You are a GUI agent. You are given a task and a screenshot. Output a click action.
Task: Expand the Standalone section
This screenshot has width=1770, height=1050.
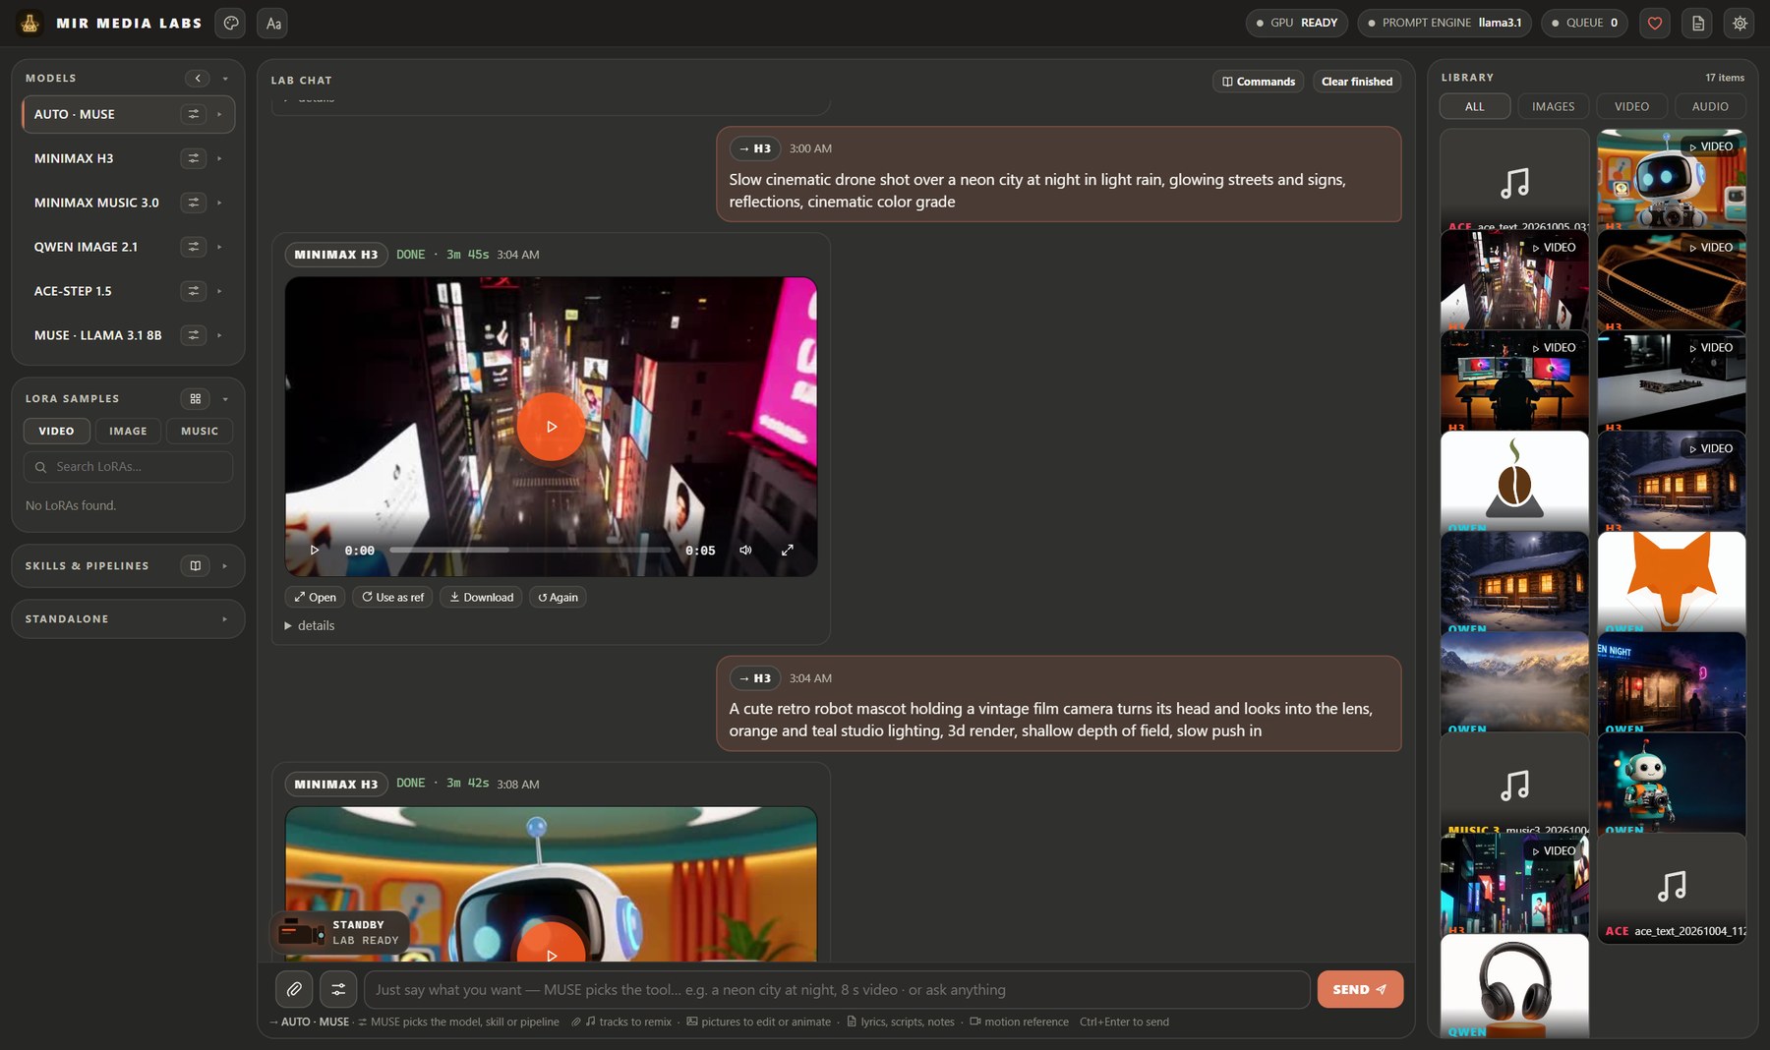(x=128, y=619)
